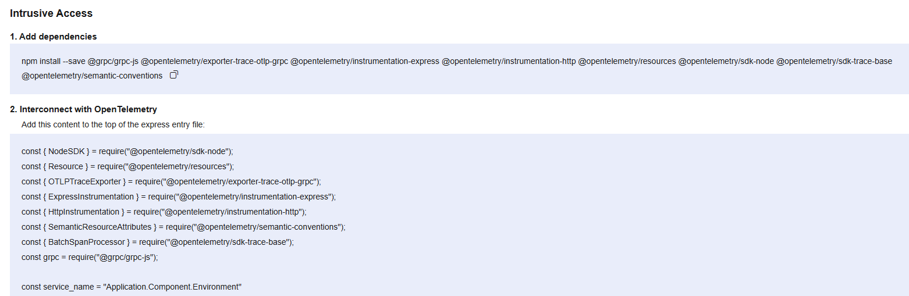The height and width of the screenshot is (296, 909).
Task: Click the OTLPTraceExporter require code line
Action: click(x=171, y=181)
